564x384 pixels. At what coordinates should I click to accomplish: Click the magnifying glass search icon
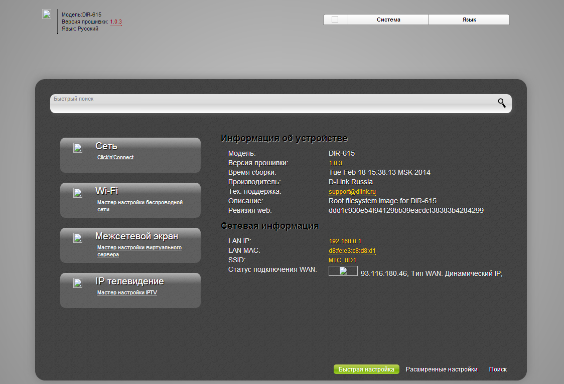pyautogui.click(x=502, y=103)
